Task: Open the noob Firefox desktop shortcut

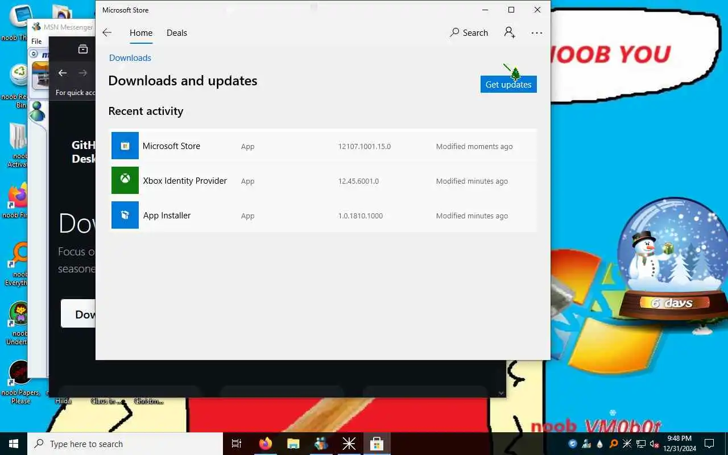Action: pos(17,200)
